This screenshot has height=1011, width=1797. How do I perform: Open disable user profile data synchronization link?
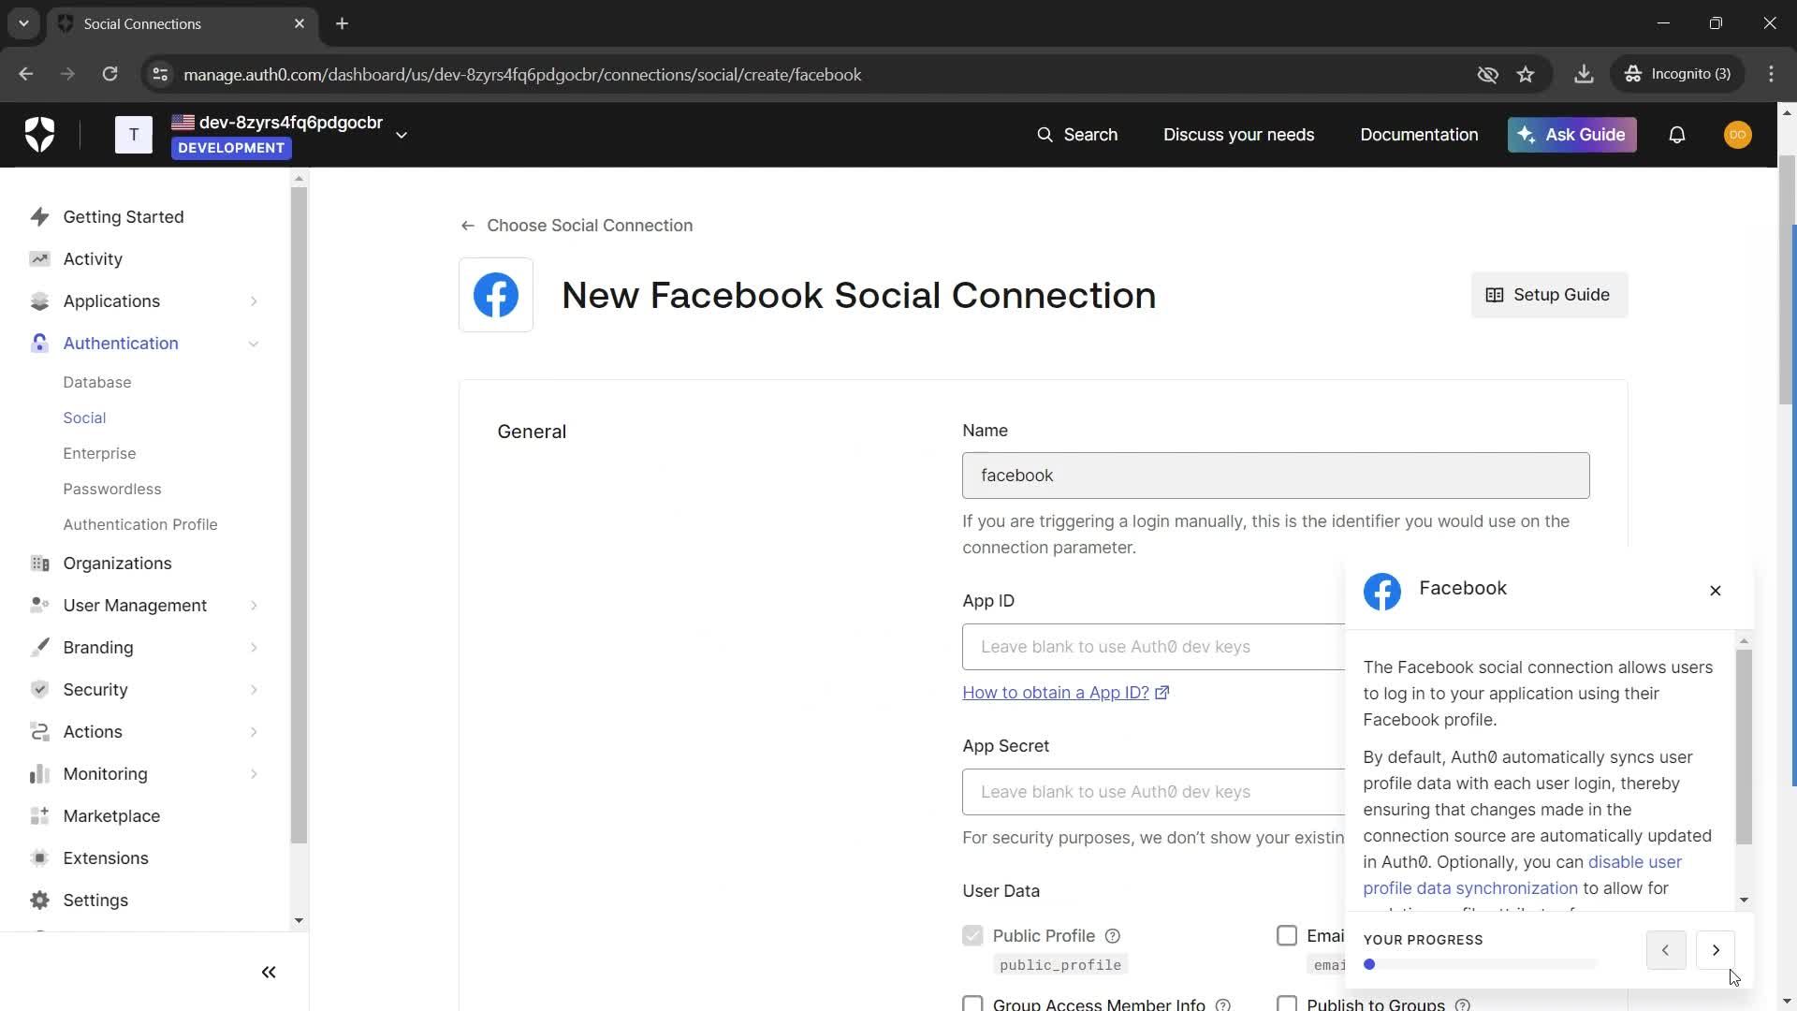tap(1523, 875)
